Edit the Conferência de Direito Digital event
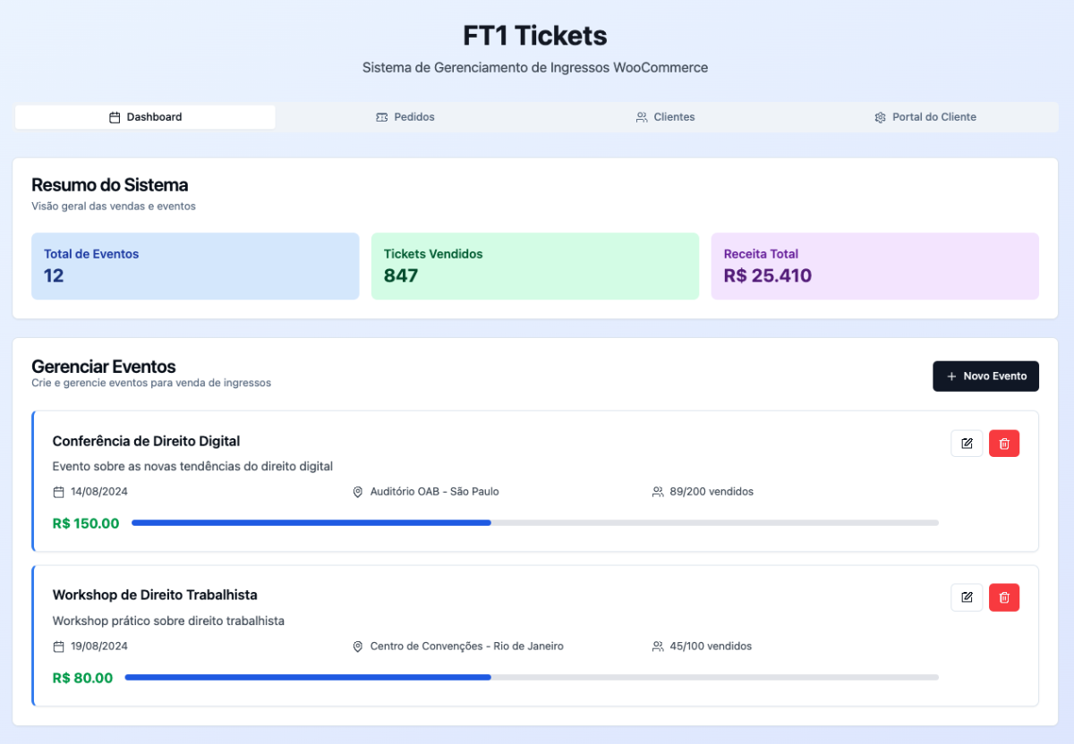 point(967,444)
